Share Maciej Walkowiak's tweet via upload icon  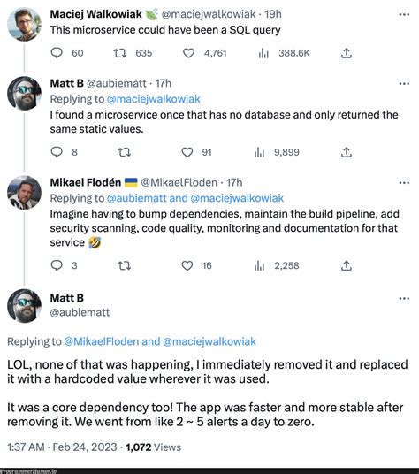(x=347, y=53)
